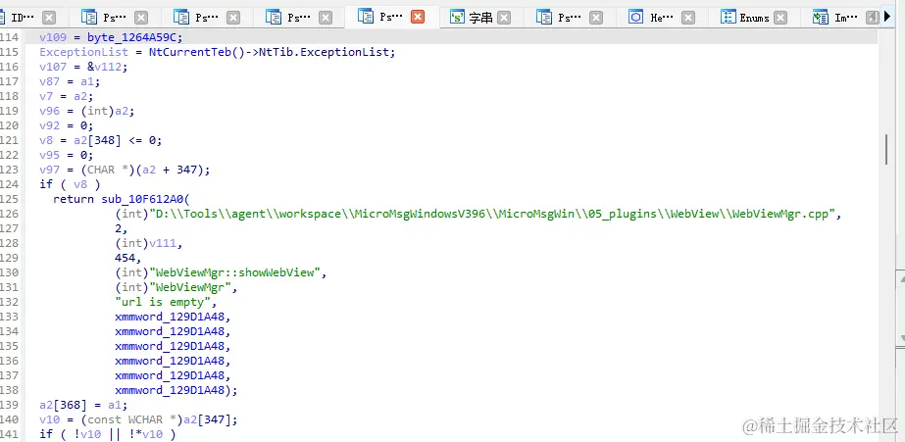Click '(int)v111,' on line 128

149,243
